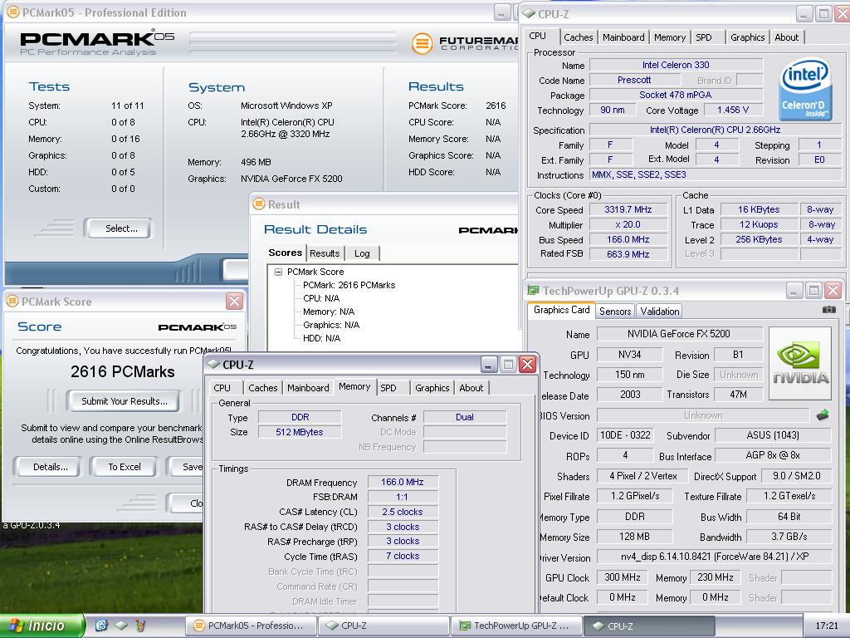Image resolution: width=850 pixels, height=638 pixels.
Task: Open Internet Explorer from quick launch
Action: coord(101,626)
